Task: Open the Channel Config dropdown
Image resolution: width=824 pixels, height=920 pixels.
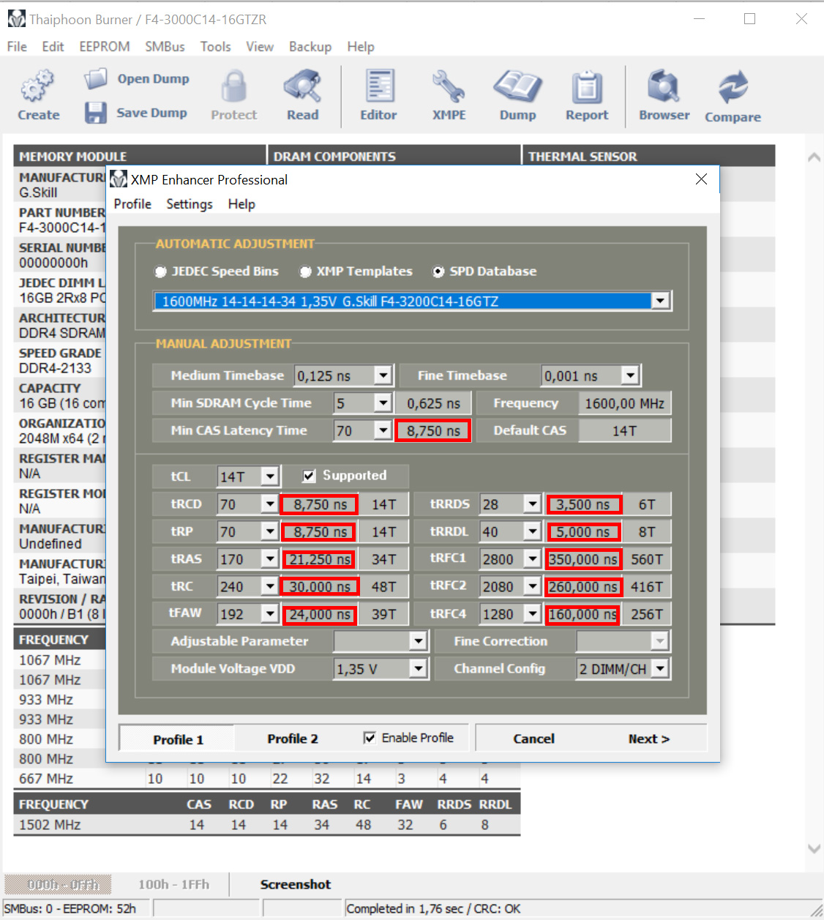Action: coord(660,668)
